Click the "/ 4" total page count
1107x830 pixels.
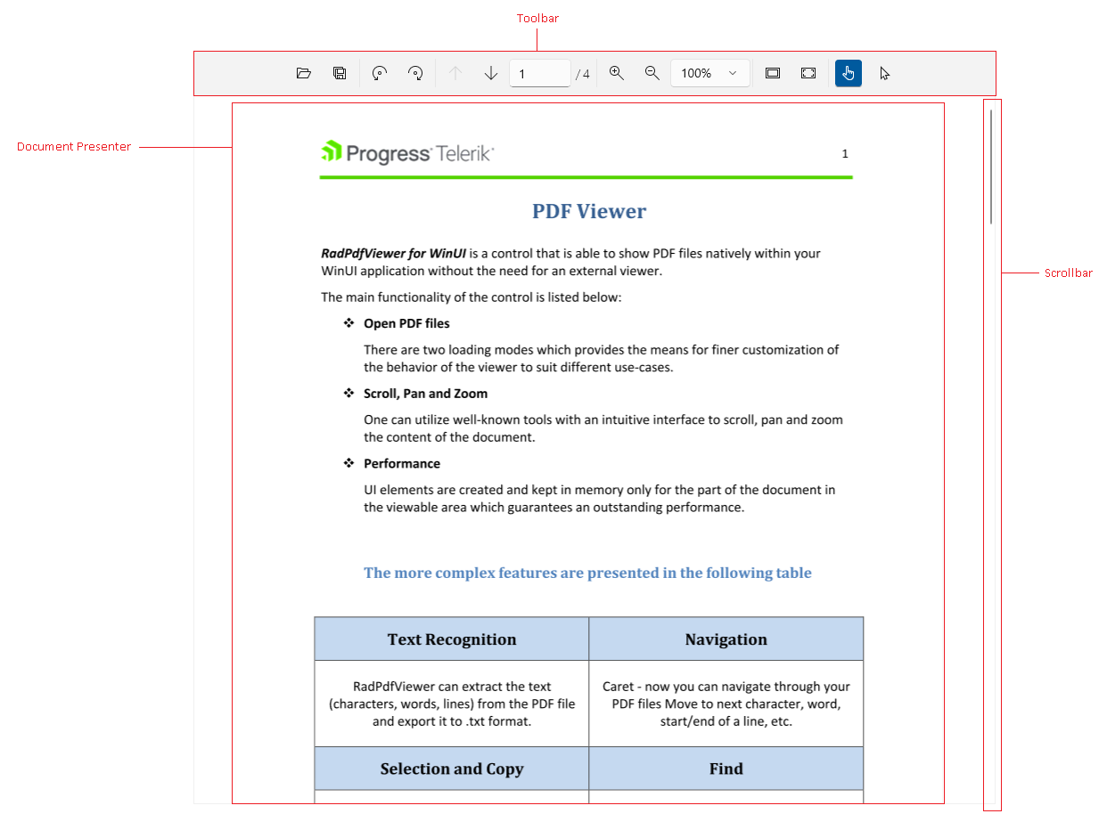coord(583,74)
